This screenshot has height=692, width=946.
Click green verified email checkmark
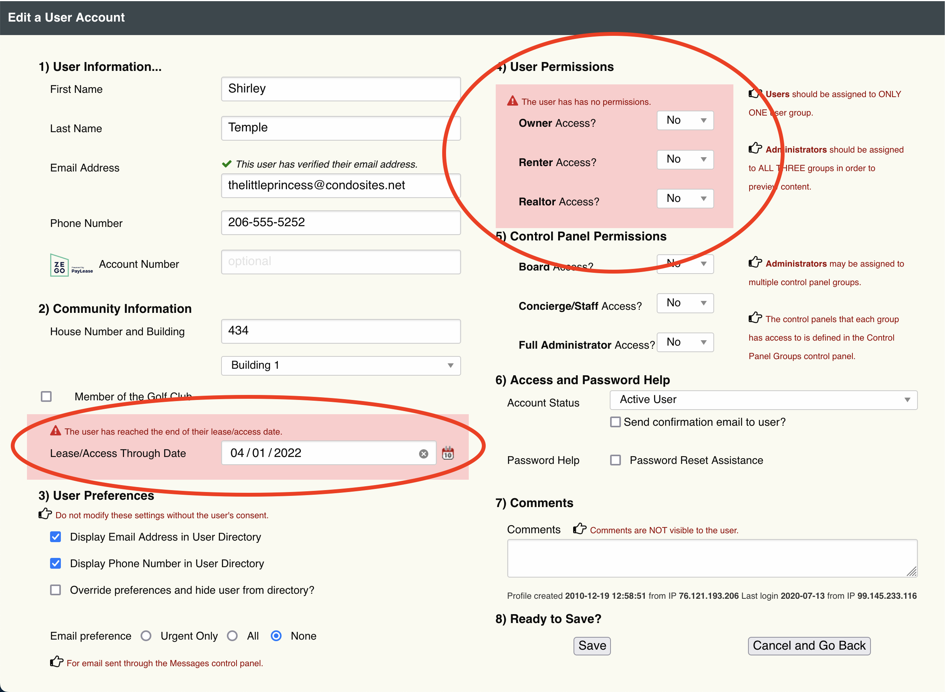[226, 164]
